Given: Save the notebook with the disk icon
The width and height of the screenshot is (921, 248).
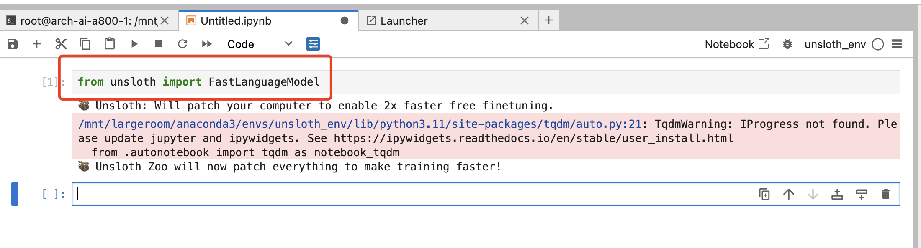Looking at the screenshot, I should [x=13, y=44].
